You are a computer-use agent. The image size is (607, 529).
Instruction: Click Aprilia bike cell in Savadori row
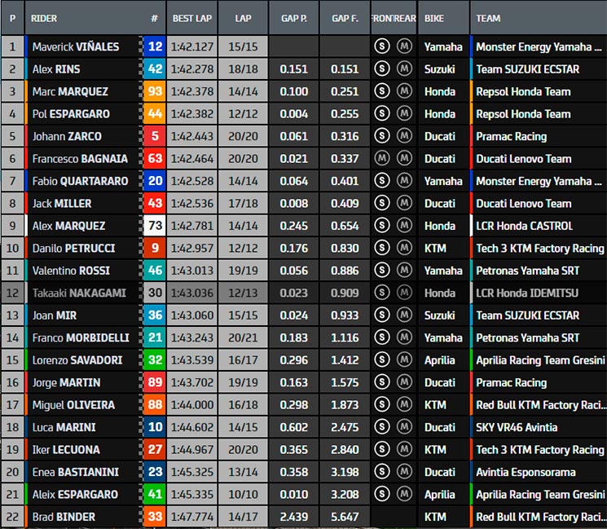pos(443,360)
